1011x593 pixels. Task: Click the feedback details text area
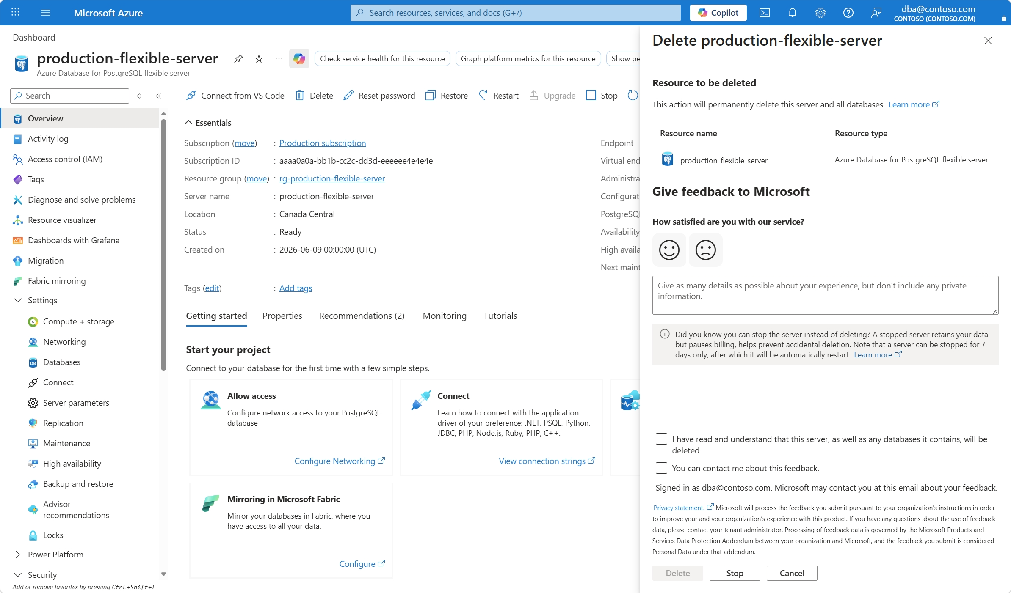pos(825,295)
